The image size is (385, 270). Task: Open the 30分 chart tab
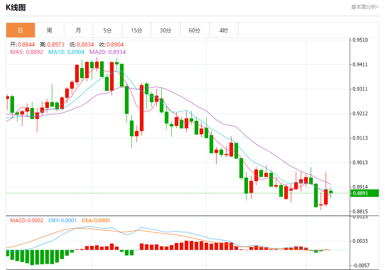[166, 30]
